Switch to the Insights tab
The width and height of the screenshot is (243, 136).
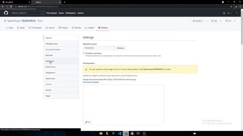pos(90,28)
